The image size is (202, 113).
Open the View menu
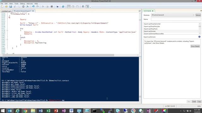[11, 3]
